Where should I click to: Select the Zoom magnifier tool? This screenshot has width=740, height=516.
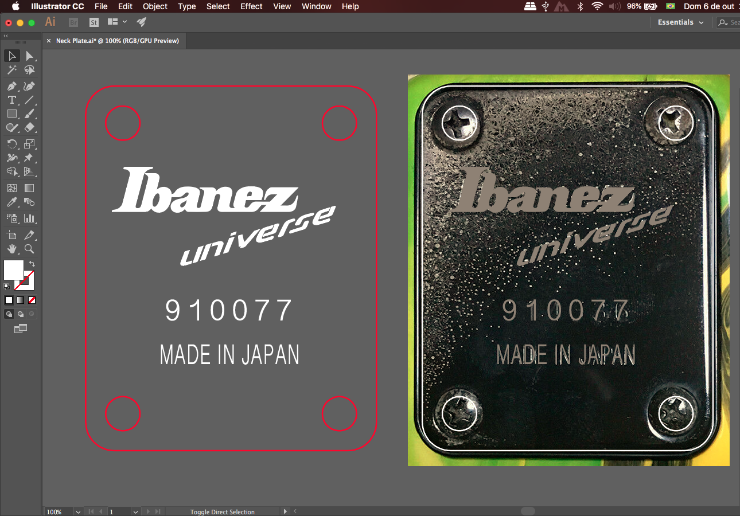[x=29, y=249]
